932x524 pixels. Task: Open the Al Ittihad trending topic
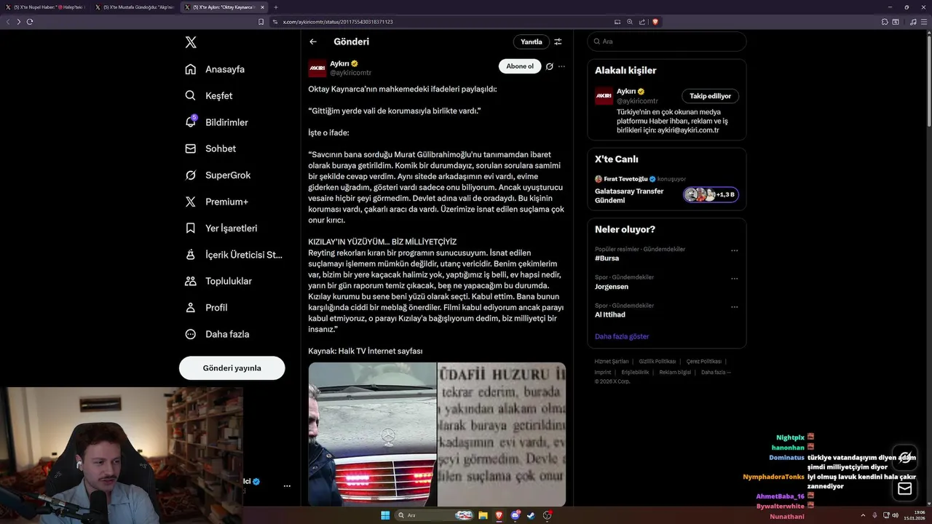coord(610,314)
